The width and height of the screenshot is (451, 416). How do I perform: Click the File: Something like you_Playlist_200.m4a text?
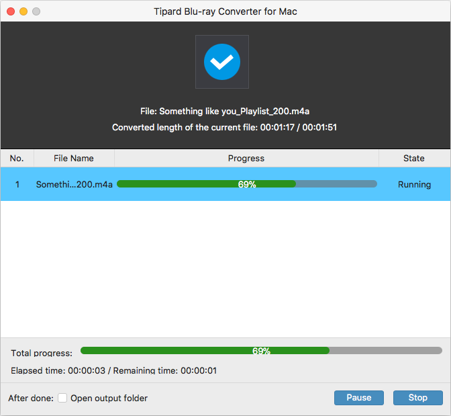click(225, 111)
